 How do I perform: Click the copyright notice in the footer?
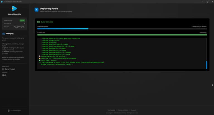pos(122,113)
